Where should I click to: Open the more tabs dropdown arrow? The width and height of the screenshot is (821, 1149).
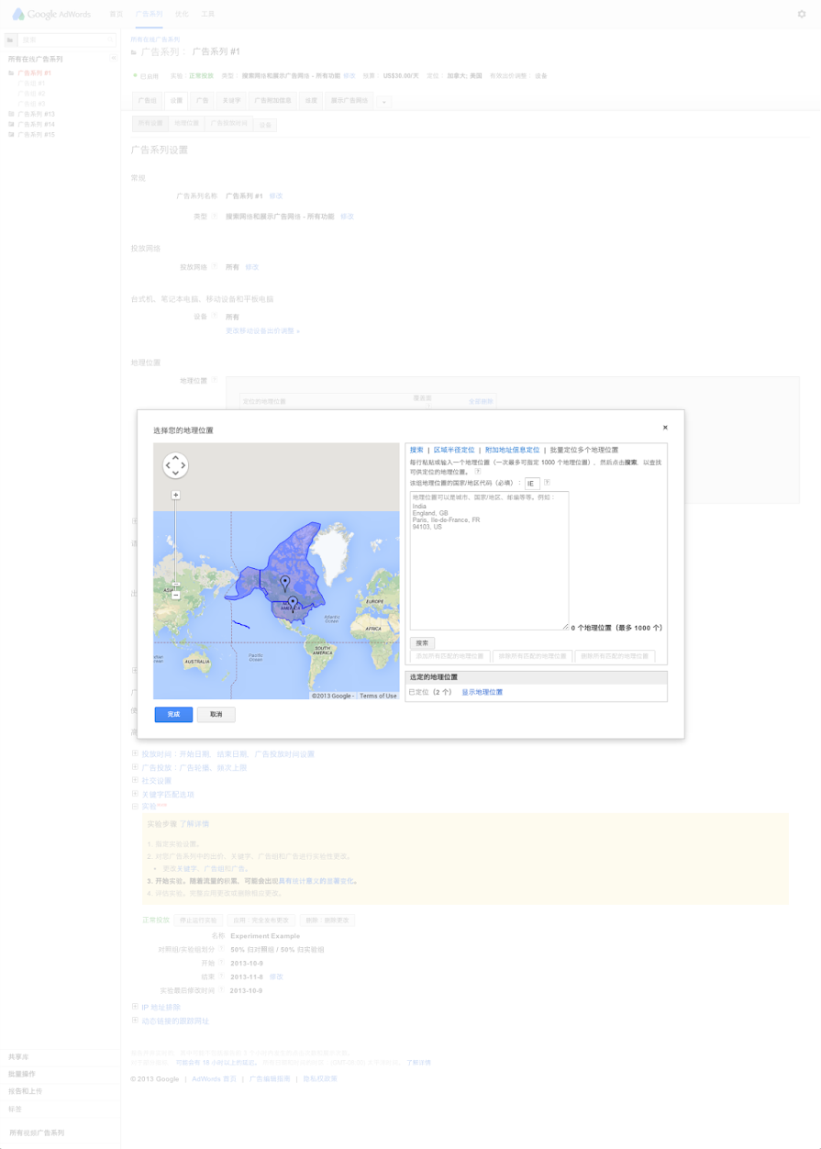coord(384,102)
